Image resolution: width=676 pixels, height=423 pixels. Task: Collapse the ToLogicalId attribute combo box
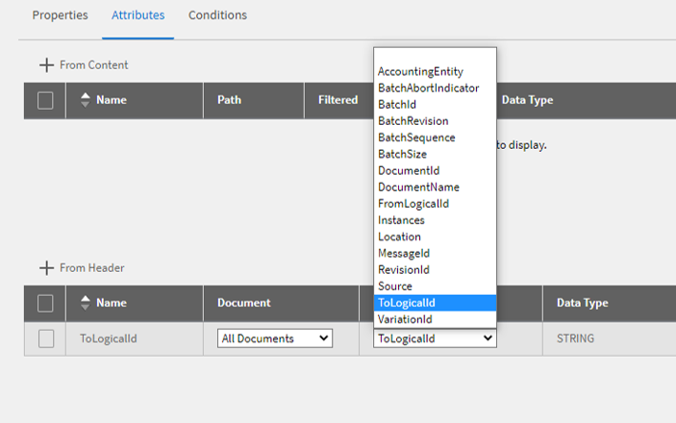[x=435, y=338]
